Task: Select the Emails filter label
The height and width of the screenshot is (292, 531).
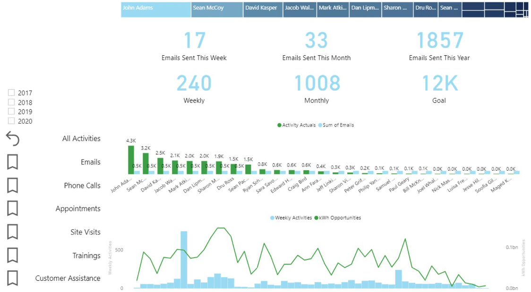Action: coord(92,162)
